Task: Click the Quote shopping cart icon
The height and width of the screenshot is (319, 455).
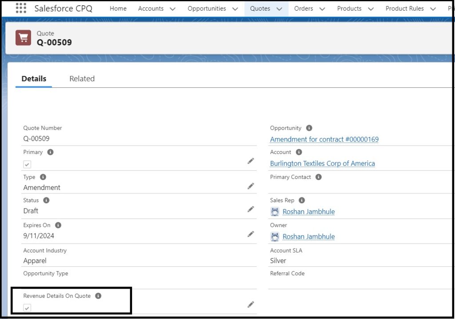Action: 23,38
